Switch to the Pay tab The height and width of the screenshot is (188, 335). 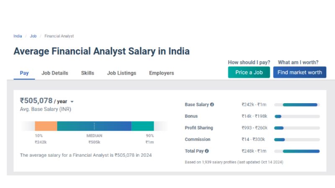tap(24, 73)
